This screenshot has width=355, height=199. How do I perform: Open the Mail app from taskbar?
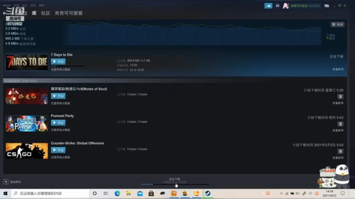coord(140,194)
